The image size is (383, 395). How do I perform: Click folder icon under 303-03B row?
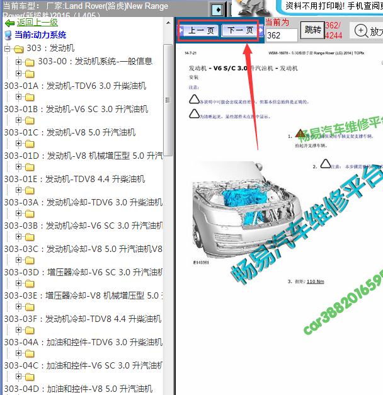[30, 237]
